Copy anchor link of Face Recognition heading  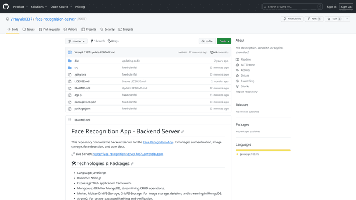(183, 132)
